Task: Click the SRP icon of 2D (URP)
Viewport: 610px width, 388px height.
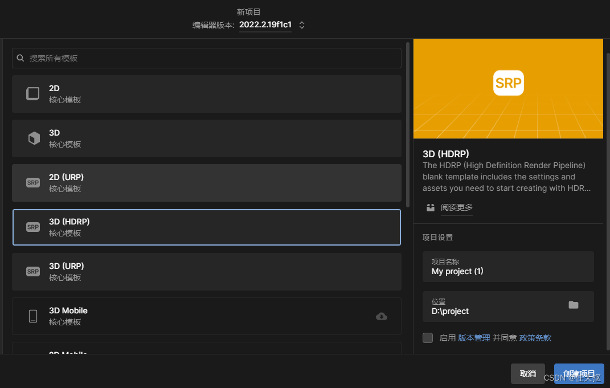Action: click(x=33, y=182)
